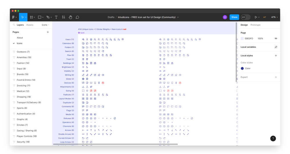The width and height of the screenshot is (290, 154).
Task: Click the canvas vertical scrollbar
Action: pyautogui.click(x=236, y=52)
